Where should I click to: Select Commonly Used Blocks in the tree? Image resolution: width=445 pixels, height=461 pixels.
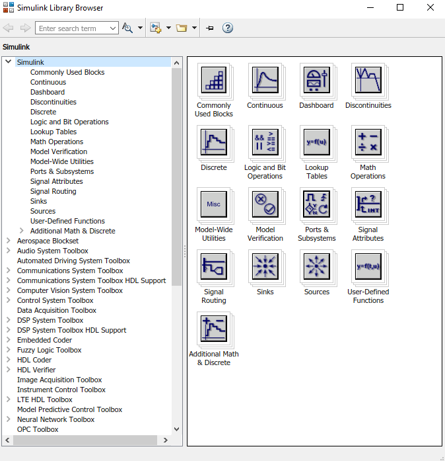[67, 72]
